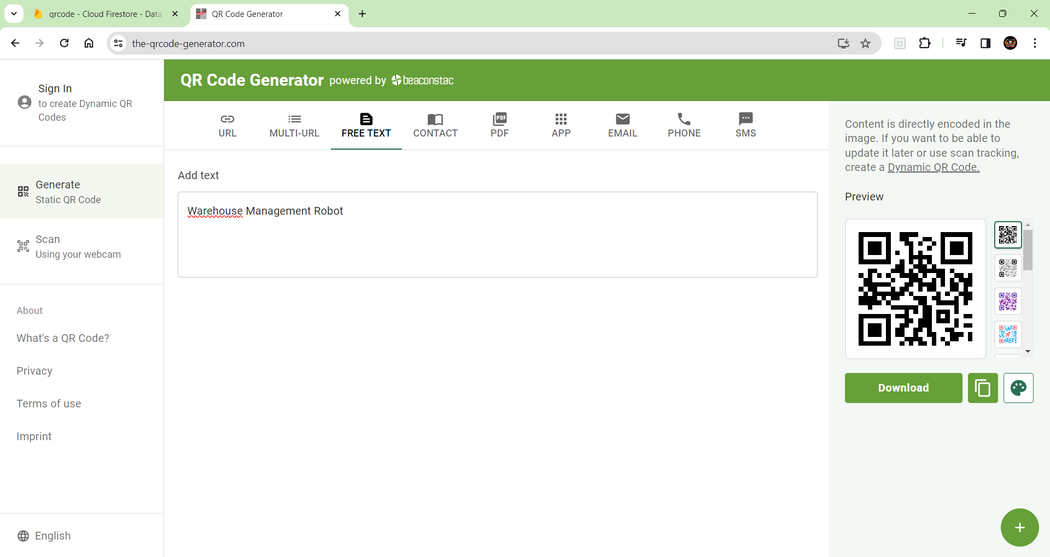
Task: Open the browser extensions puzzle icon
Action: 925,43
